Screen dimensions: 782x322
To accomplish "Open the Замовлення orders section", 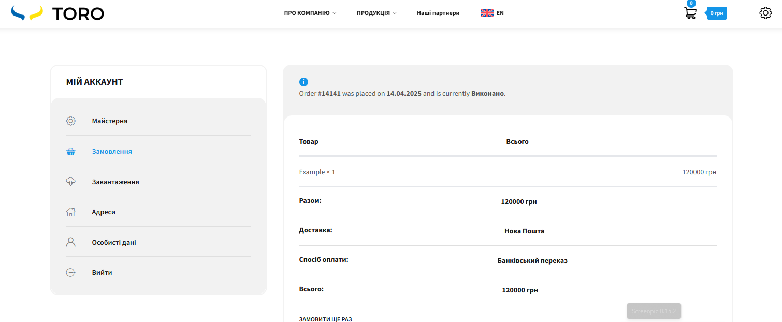I will point(112,151).
